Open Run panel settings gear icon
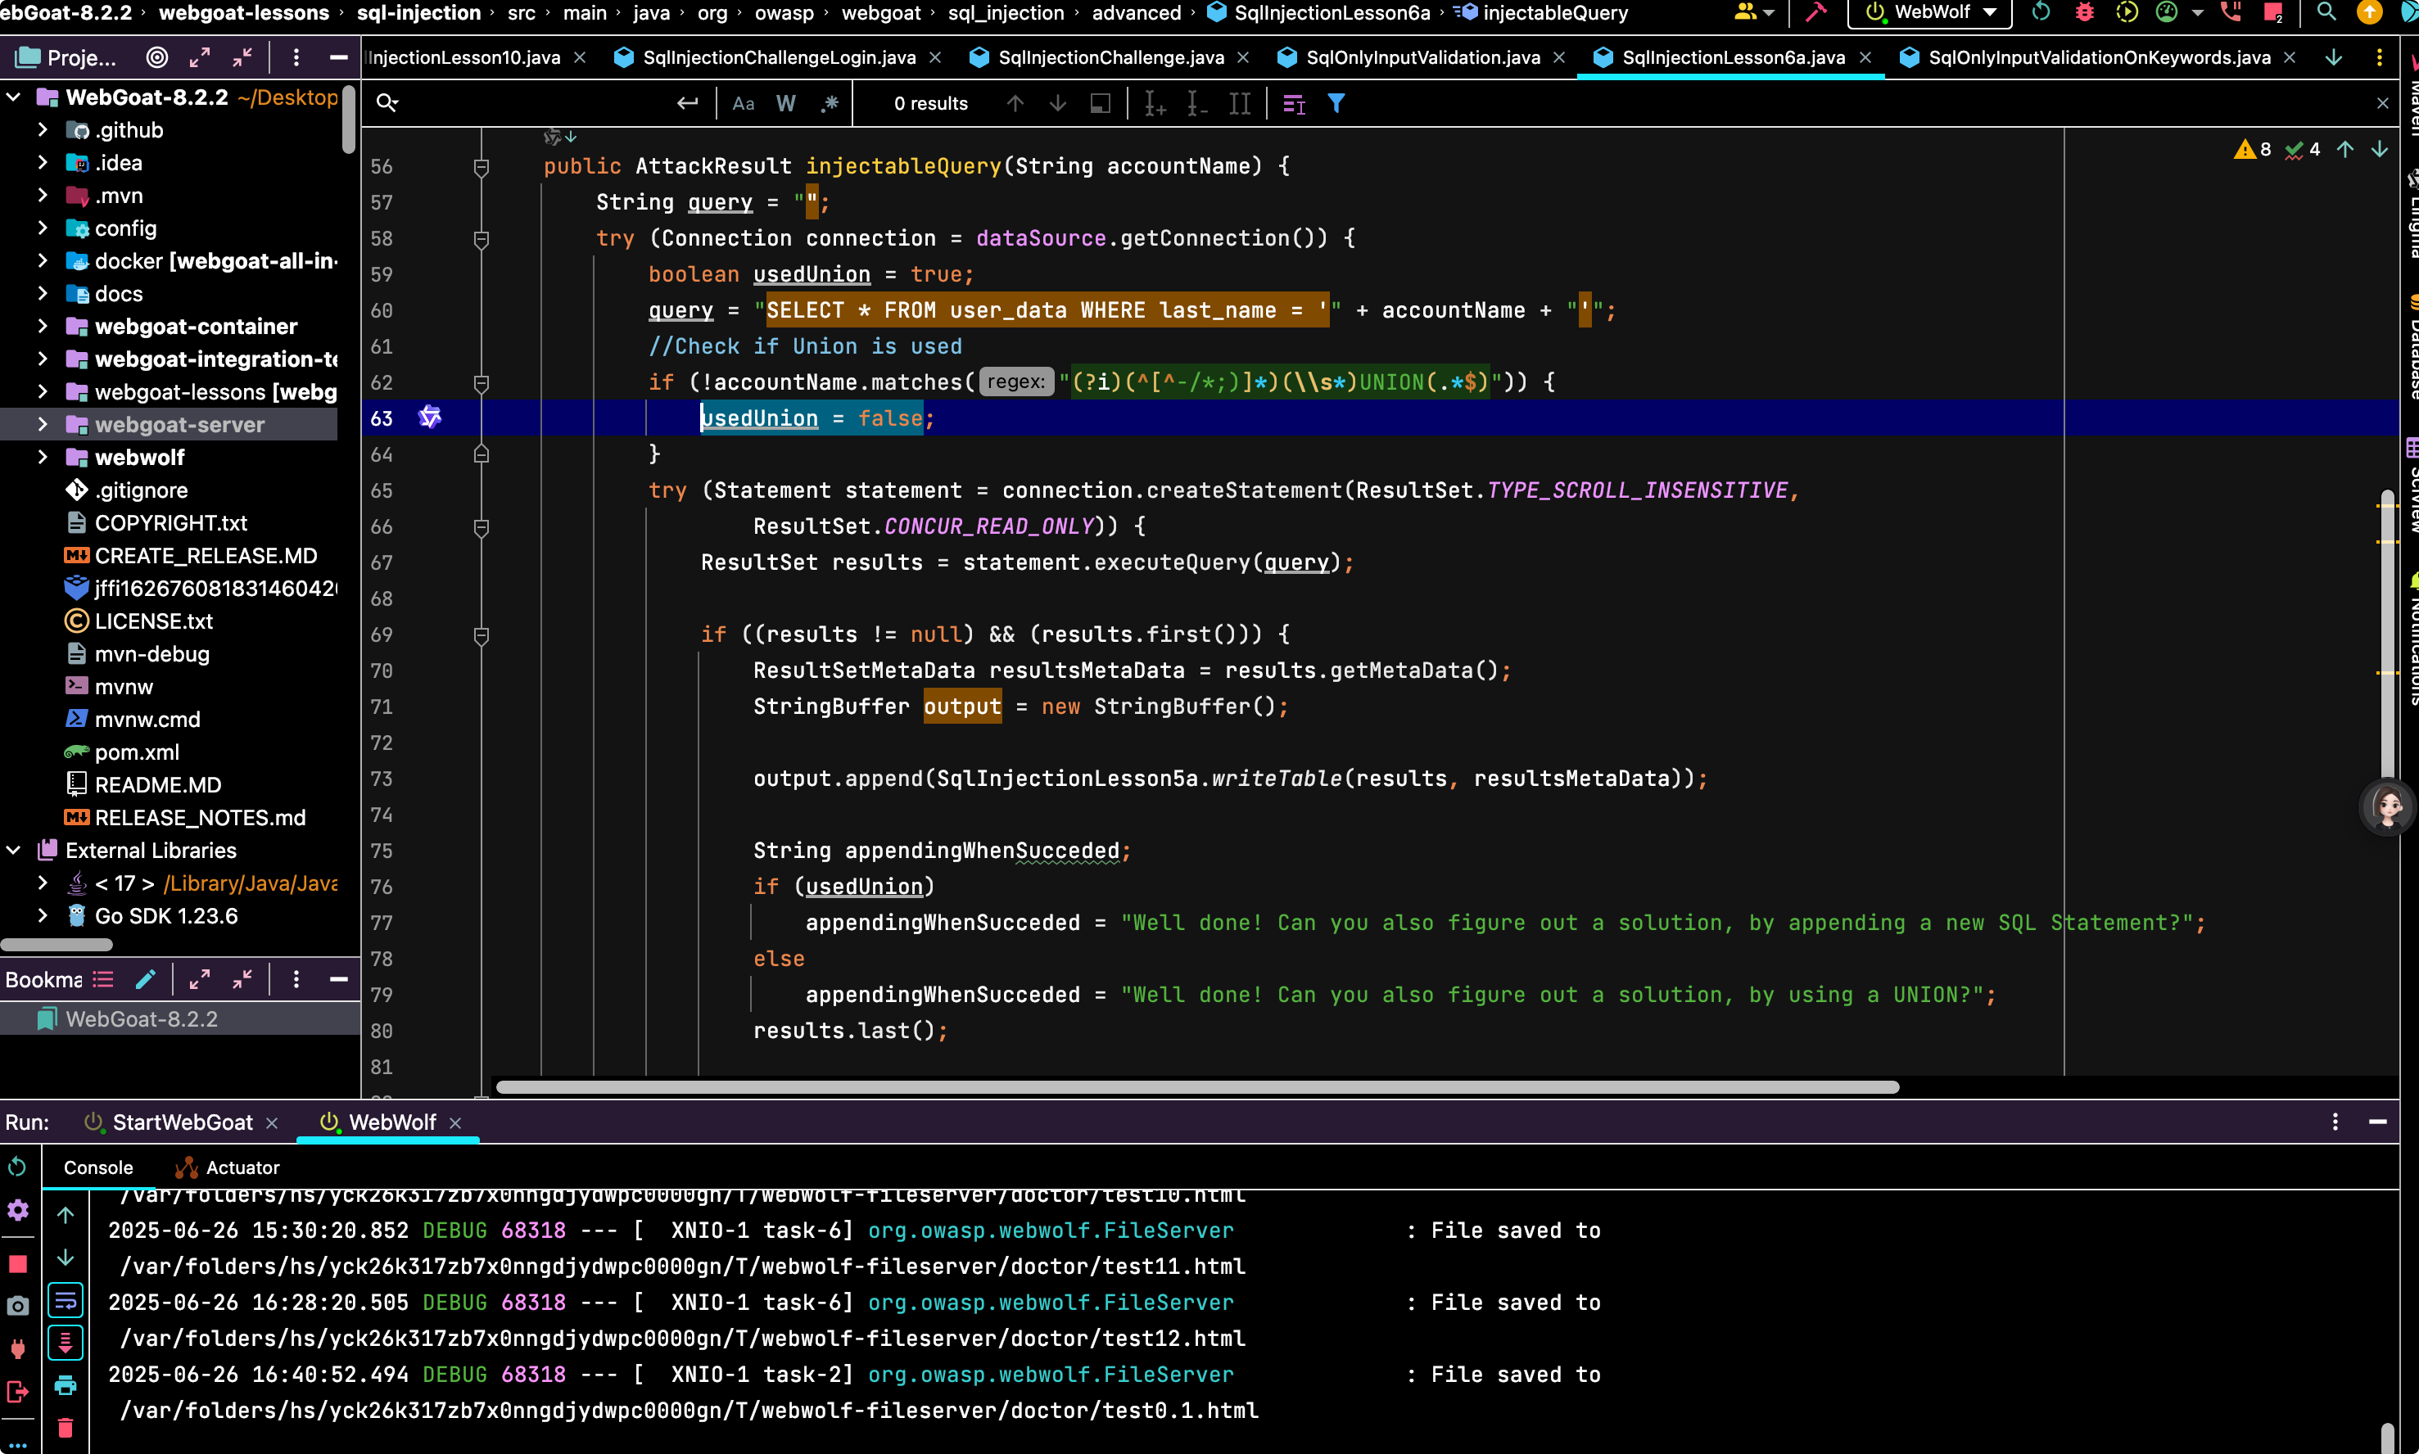This screenshot has height=1454, width=2419. pyautogui.click(x=18, y=1210)
